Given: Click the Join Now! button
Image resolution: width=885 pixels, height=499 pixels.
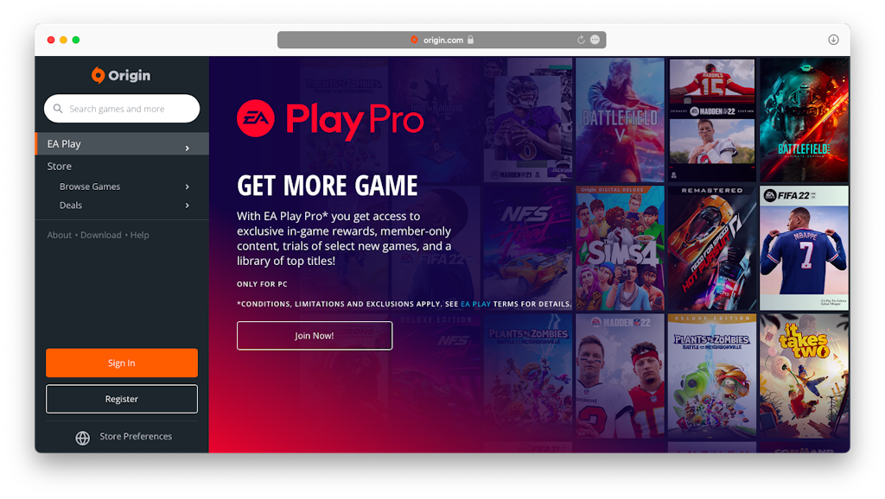Looking at the screenshot, I should point(315,336).
